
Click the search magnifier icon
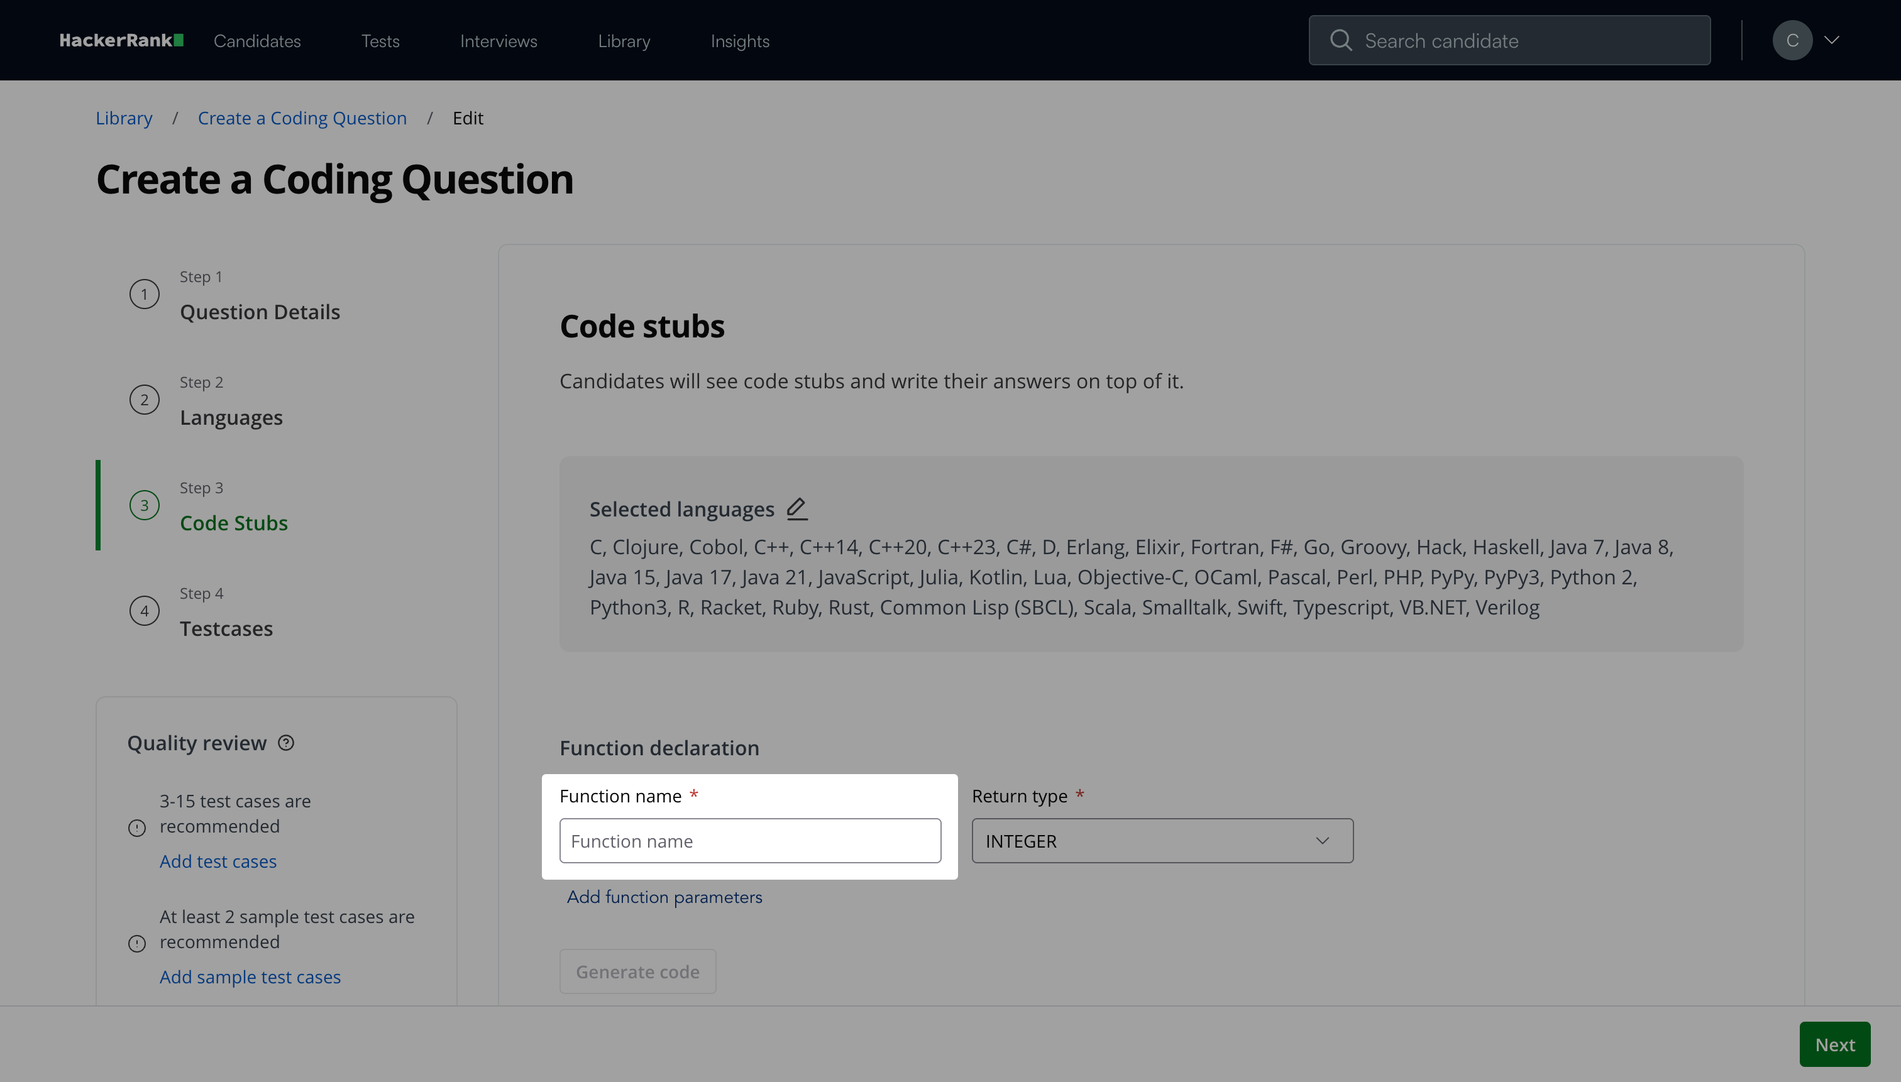(x=1340, y=40)
